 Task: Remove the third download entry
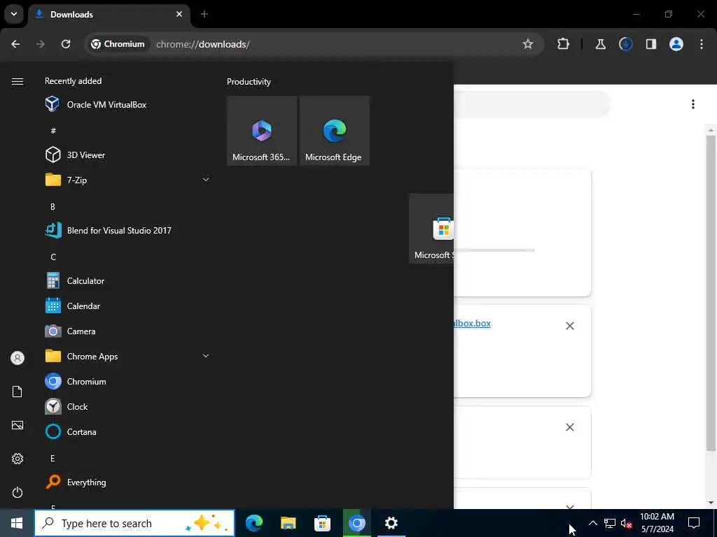coord(570,427)
